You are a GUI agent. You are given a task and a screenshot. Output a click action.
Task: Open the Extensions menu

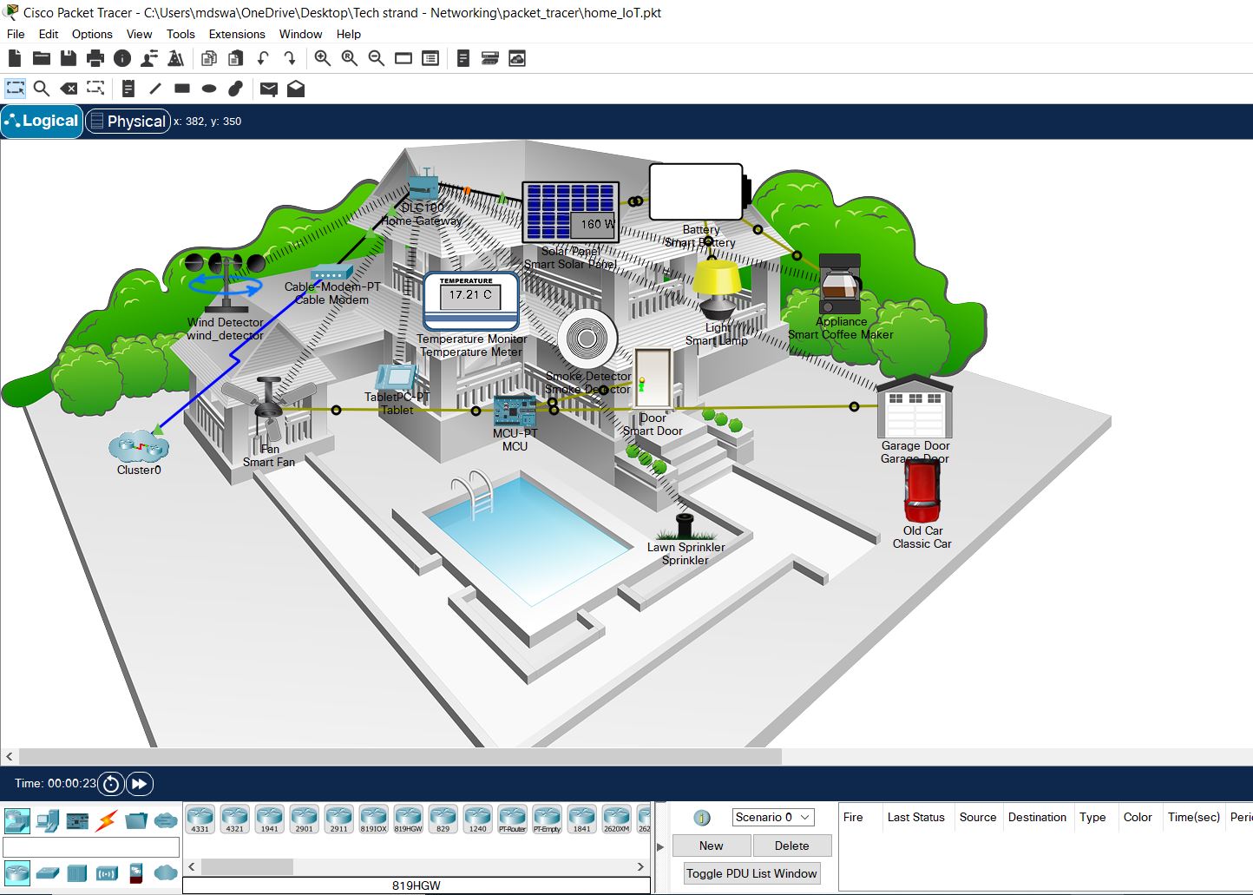236,34
